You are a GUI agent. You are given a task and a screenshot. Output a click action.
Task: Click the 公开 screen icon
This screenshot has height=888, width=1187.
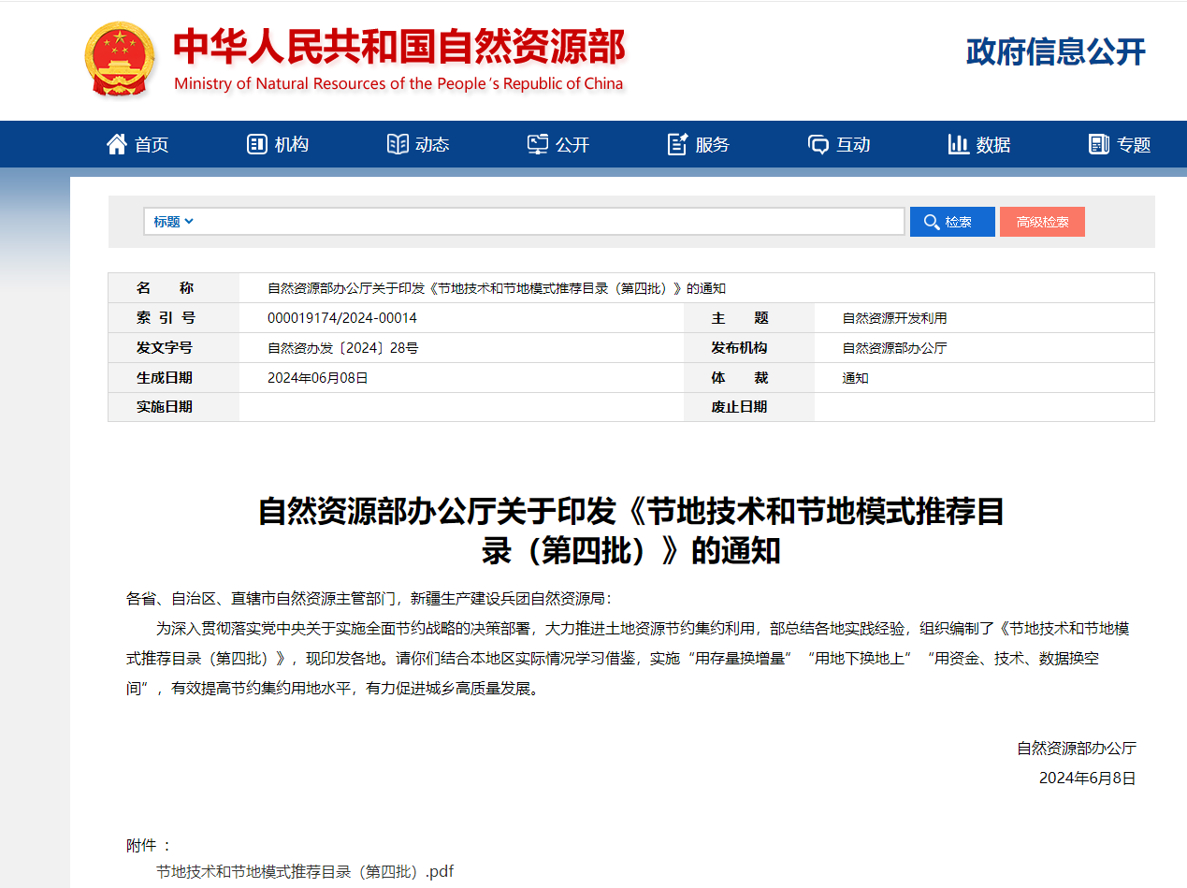(536, 143)
